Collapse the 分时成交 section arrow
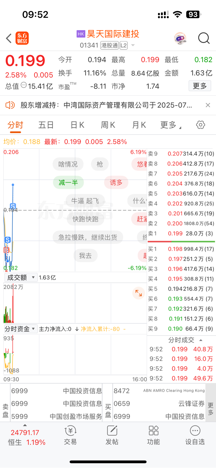216x468 pixels. (201, 340)
